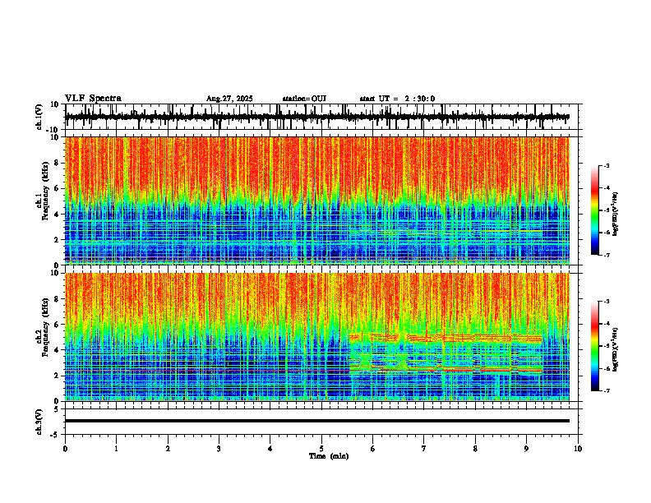Click the "start UT = 2:30:0" label

click(x=397, y=99)
